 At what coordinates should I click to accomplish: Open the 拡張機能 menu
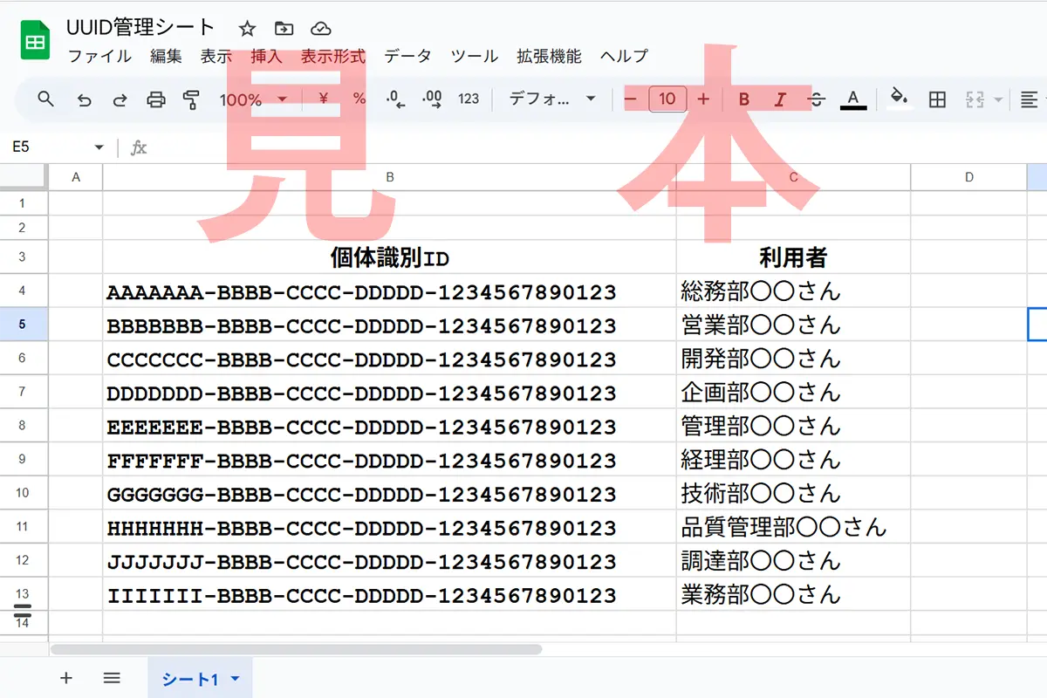549,57
